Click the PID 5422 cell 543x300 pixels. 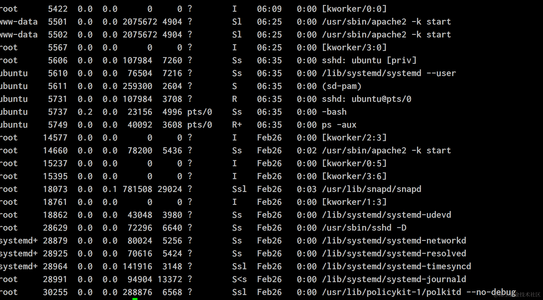[x=58, y=9]
